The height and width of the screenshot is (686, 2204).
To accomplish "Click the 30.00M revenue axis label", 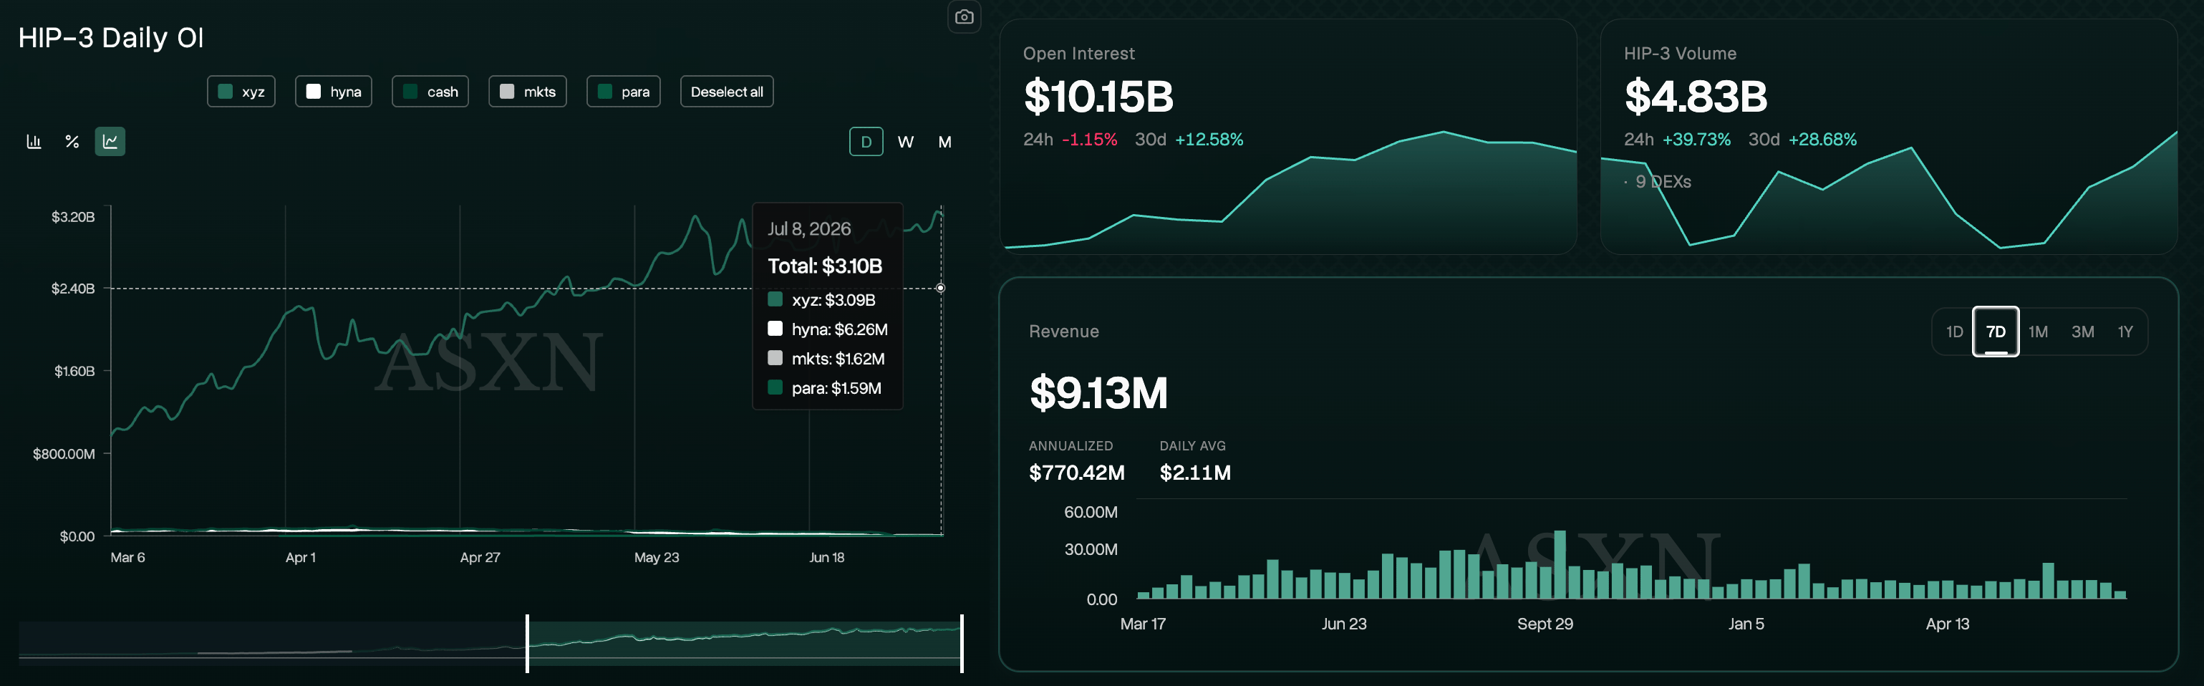I will click(1091, 549).
